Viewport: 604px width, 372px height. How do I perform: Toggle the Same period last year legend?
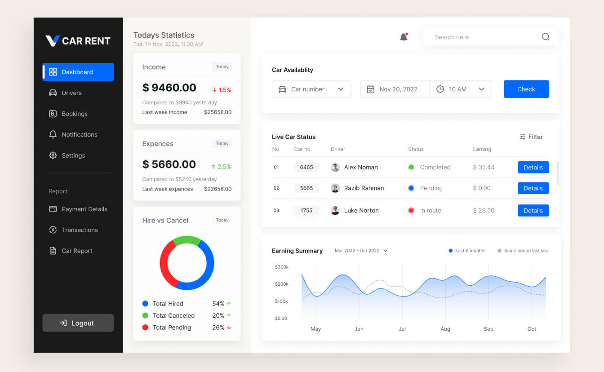524,251
